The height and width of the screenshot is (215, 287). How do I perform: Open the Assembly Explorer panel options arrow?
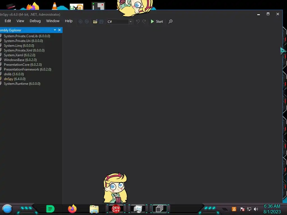coord(55,30)
